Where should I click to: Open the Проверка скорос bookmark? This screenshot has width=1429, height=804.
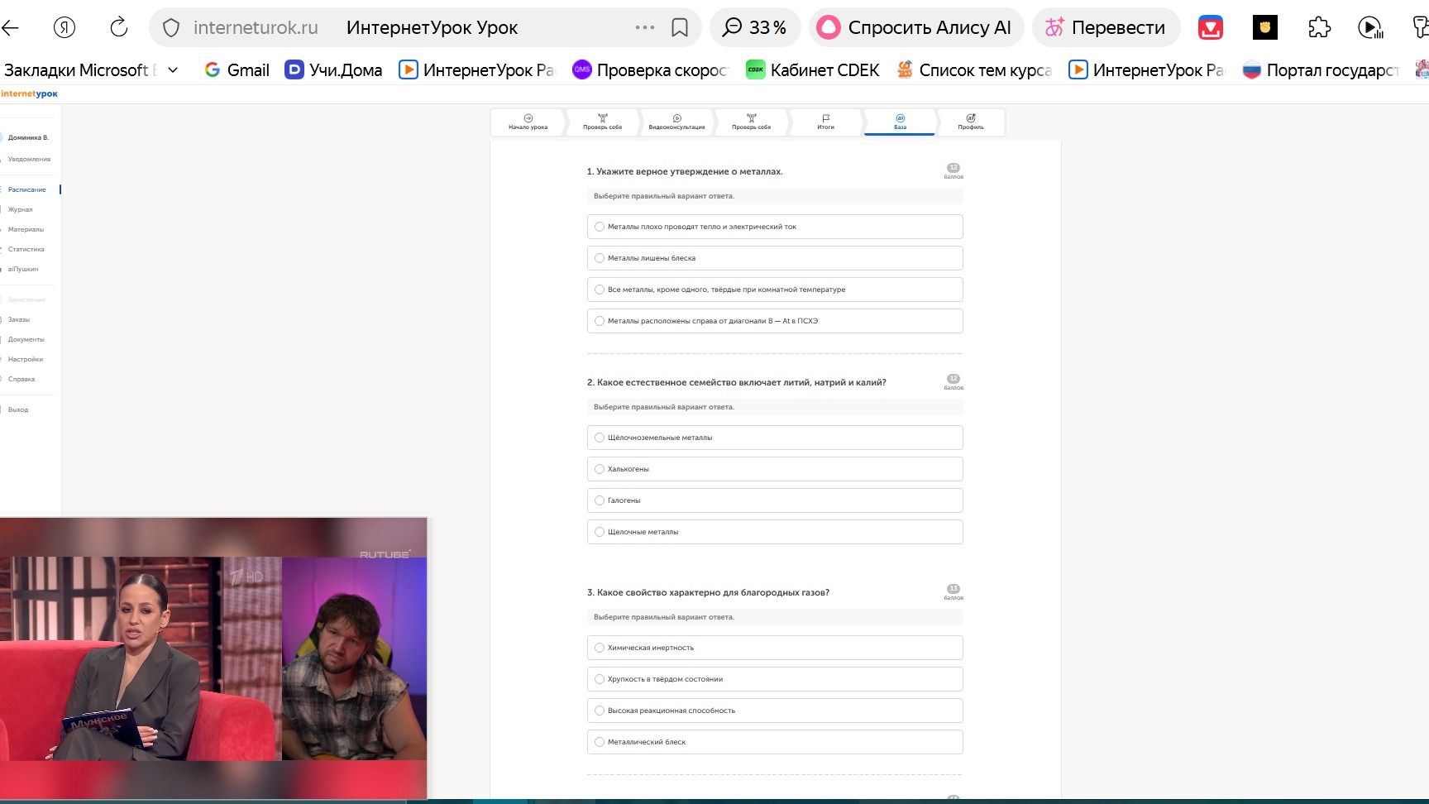(x=651, y=70)
